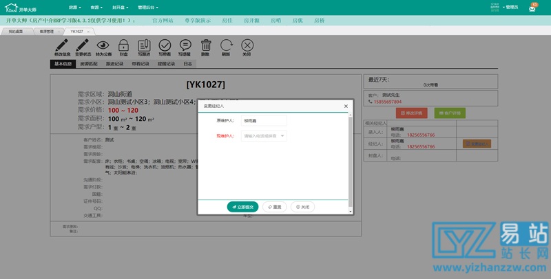Click the price range 100 ~ 120

coord(123,111)
